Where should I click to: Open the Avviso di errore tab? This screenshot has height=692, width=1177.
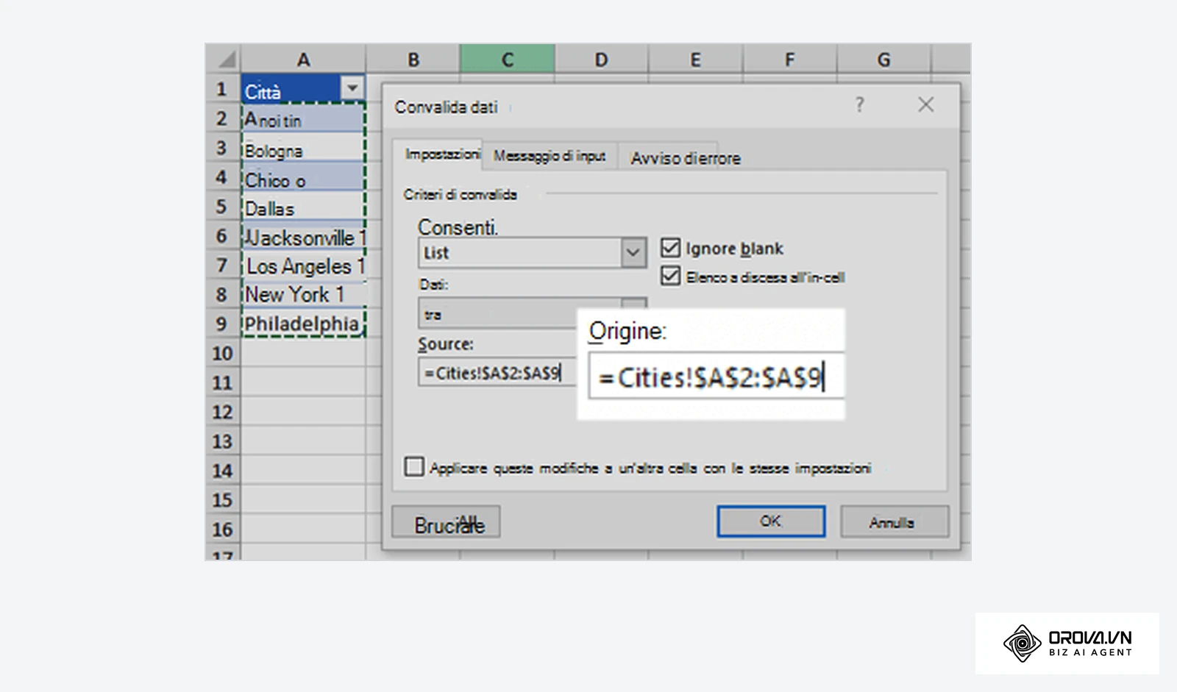[x=685, y=158]
